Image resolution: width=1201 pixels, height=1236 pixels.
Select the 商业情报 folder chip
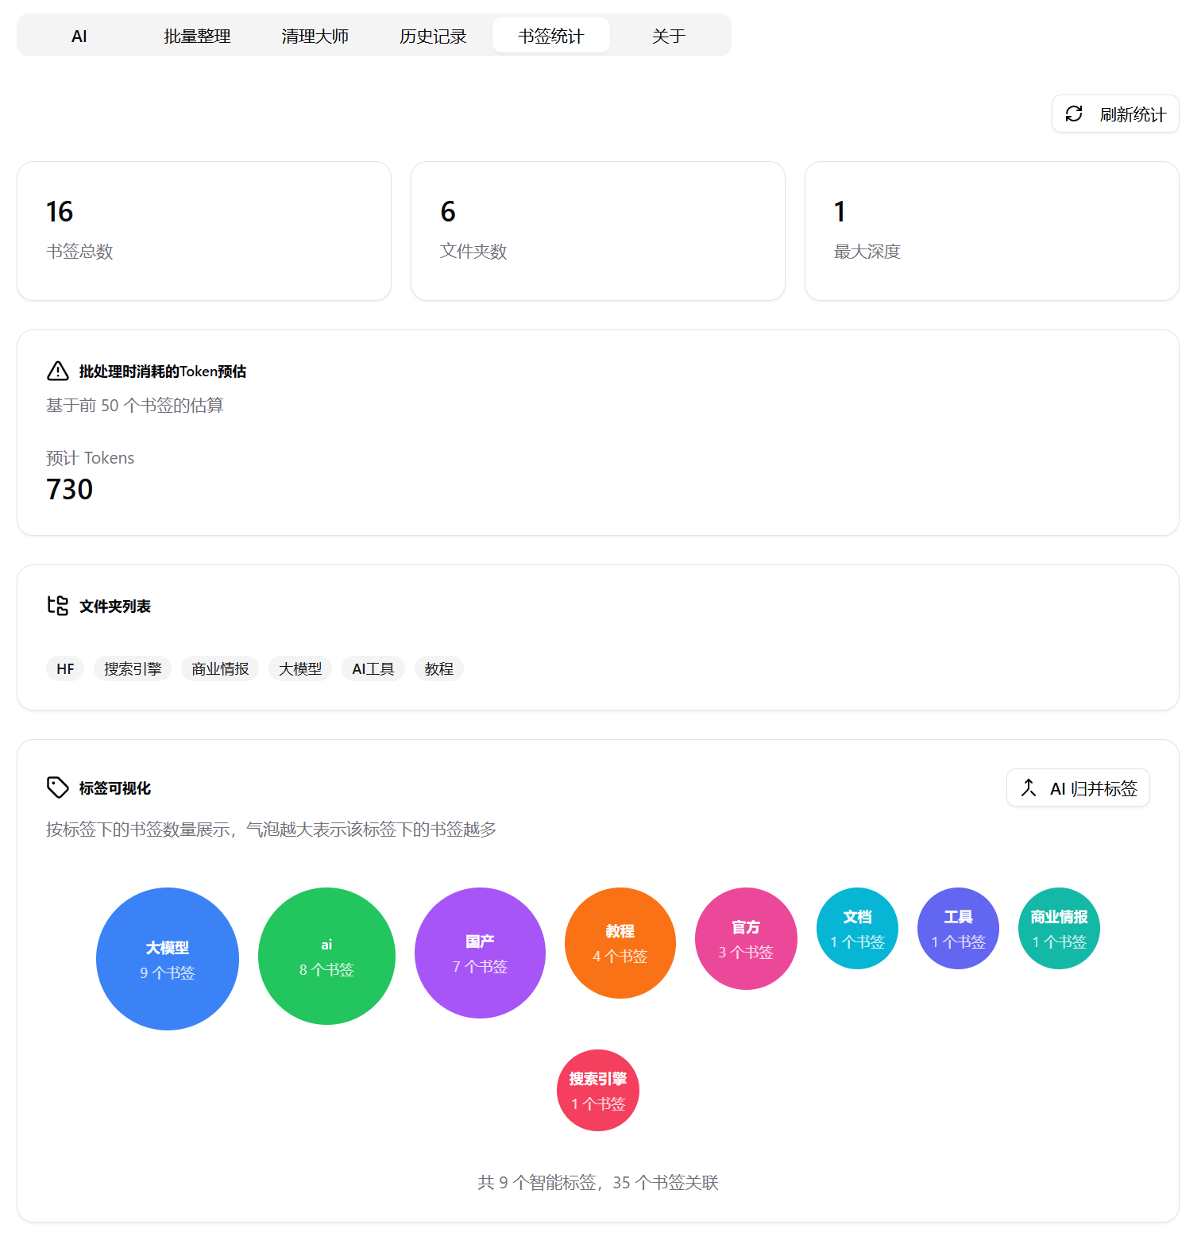(220, 669)
